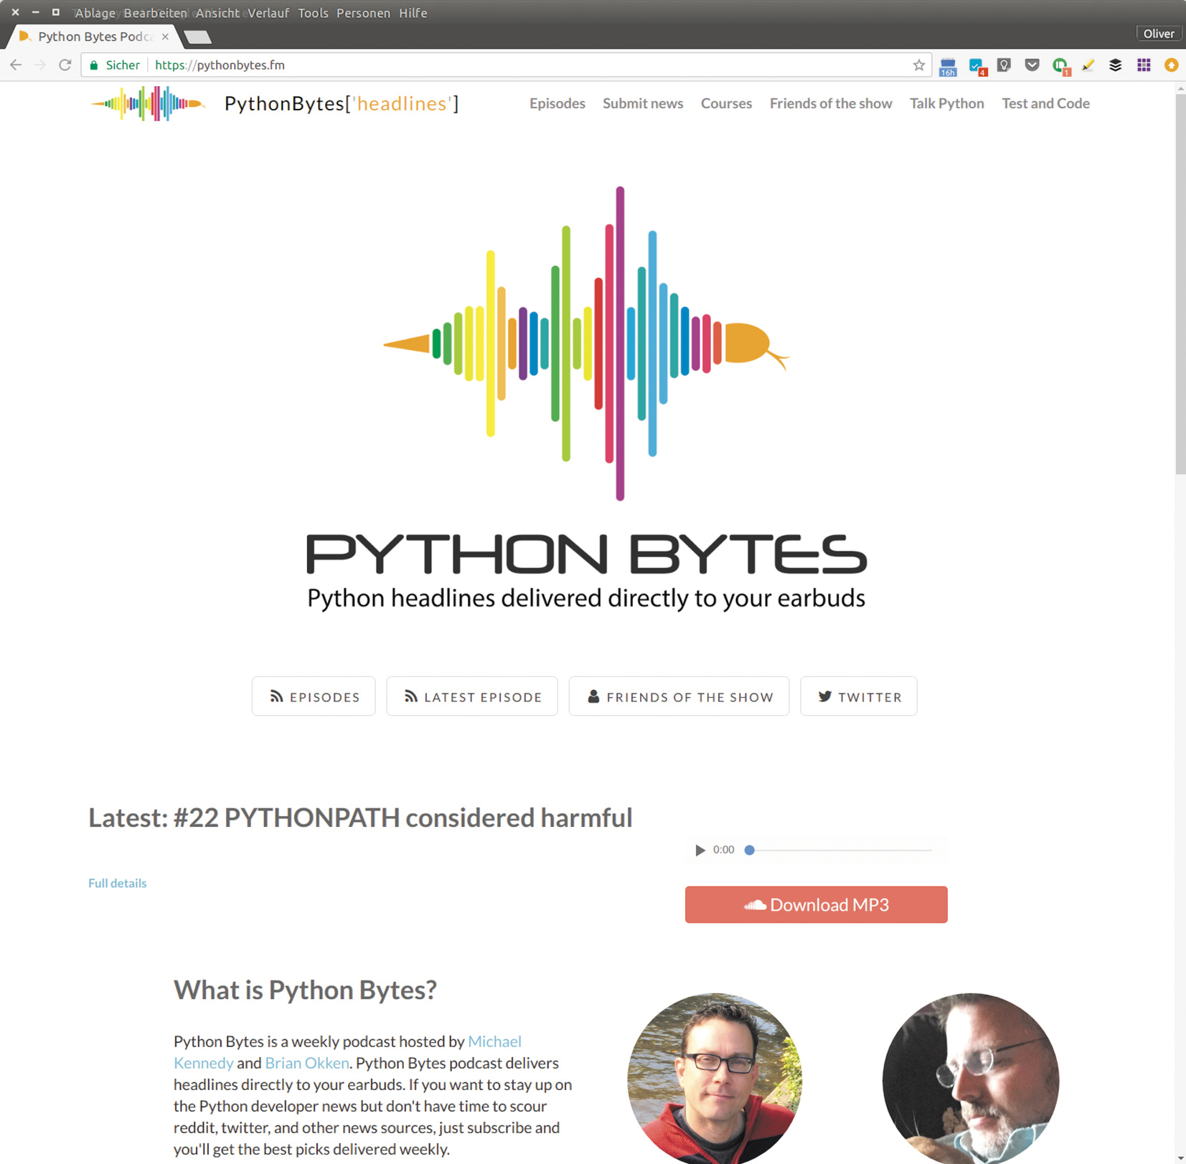This screenshot has width=1186, height=1164.
Task: Open Episodes in the top navigation
Action: tap(557, 103)
